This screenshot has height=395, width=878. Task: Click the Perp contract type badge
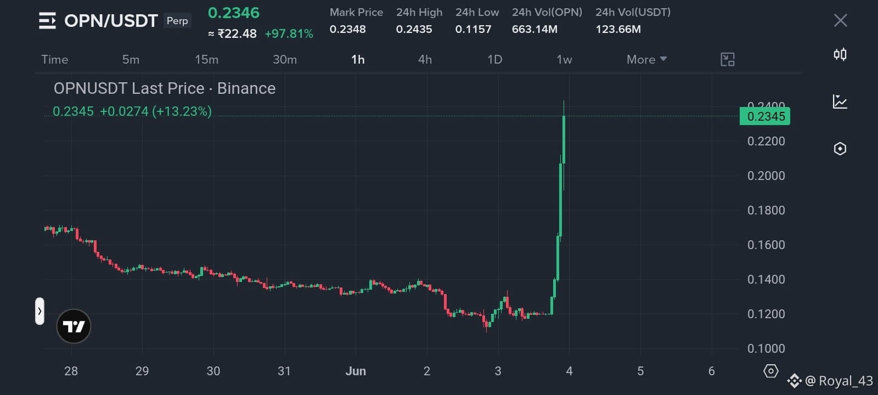(x=177, y=21)
